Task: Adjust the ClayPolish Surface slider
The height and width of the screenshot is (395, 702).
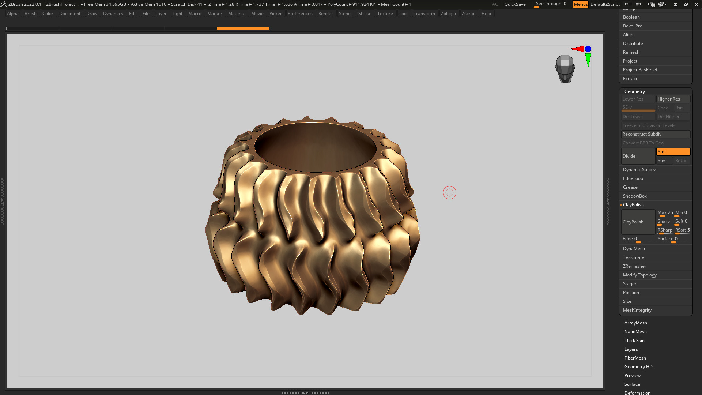Action: [x=673, y=240]
